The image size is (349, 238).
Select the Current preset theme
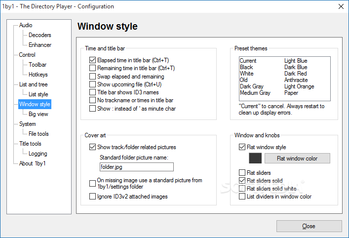coord(248,61)
